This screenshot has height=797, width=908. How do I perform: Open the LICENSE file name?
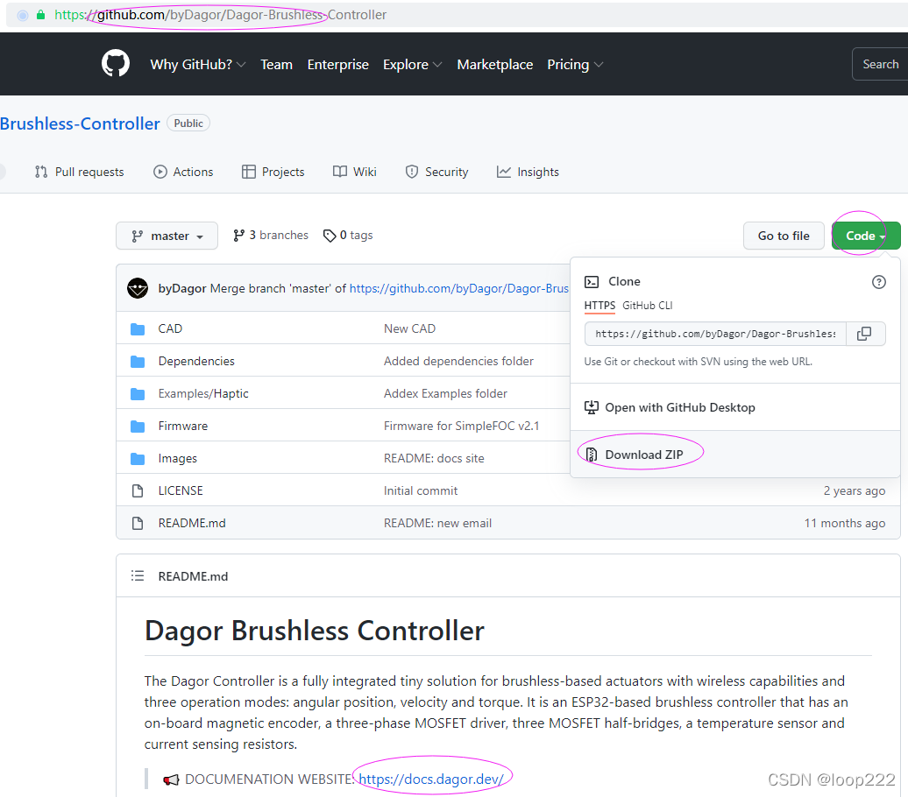(x=181, y=490)
